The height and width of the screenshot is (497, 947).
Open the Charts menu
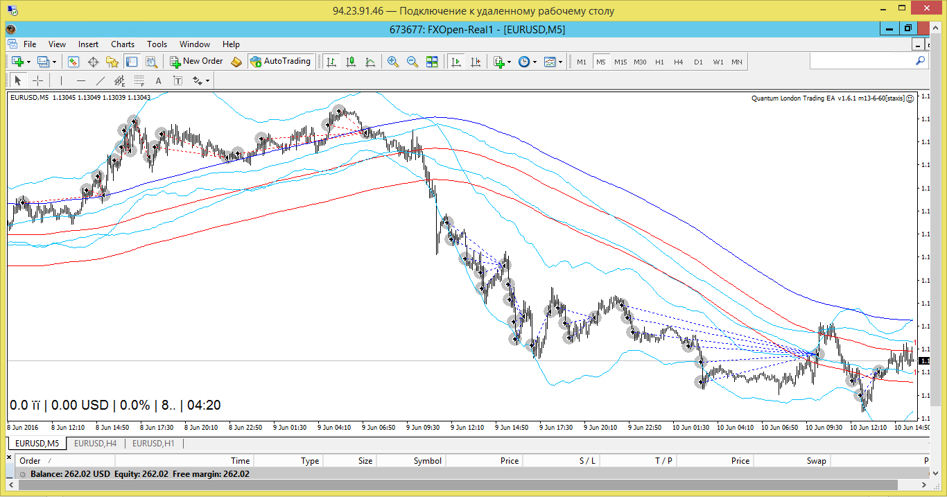pos(123,44)
